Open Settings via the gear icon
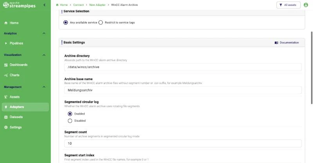The image size is (313, 163). pyautogui.click(x=6, y=127)
